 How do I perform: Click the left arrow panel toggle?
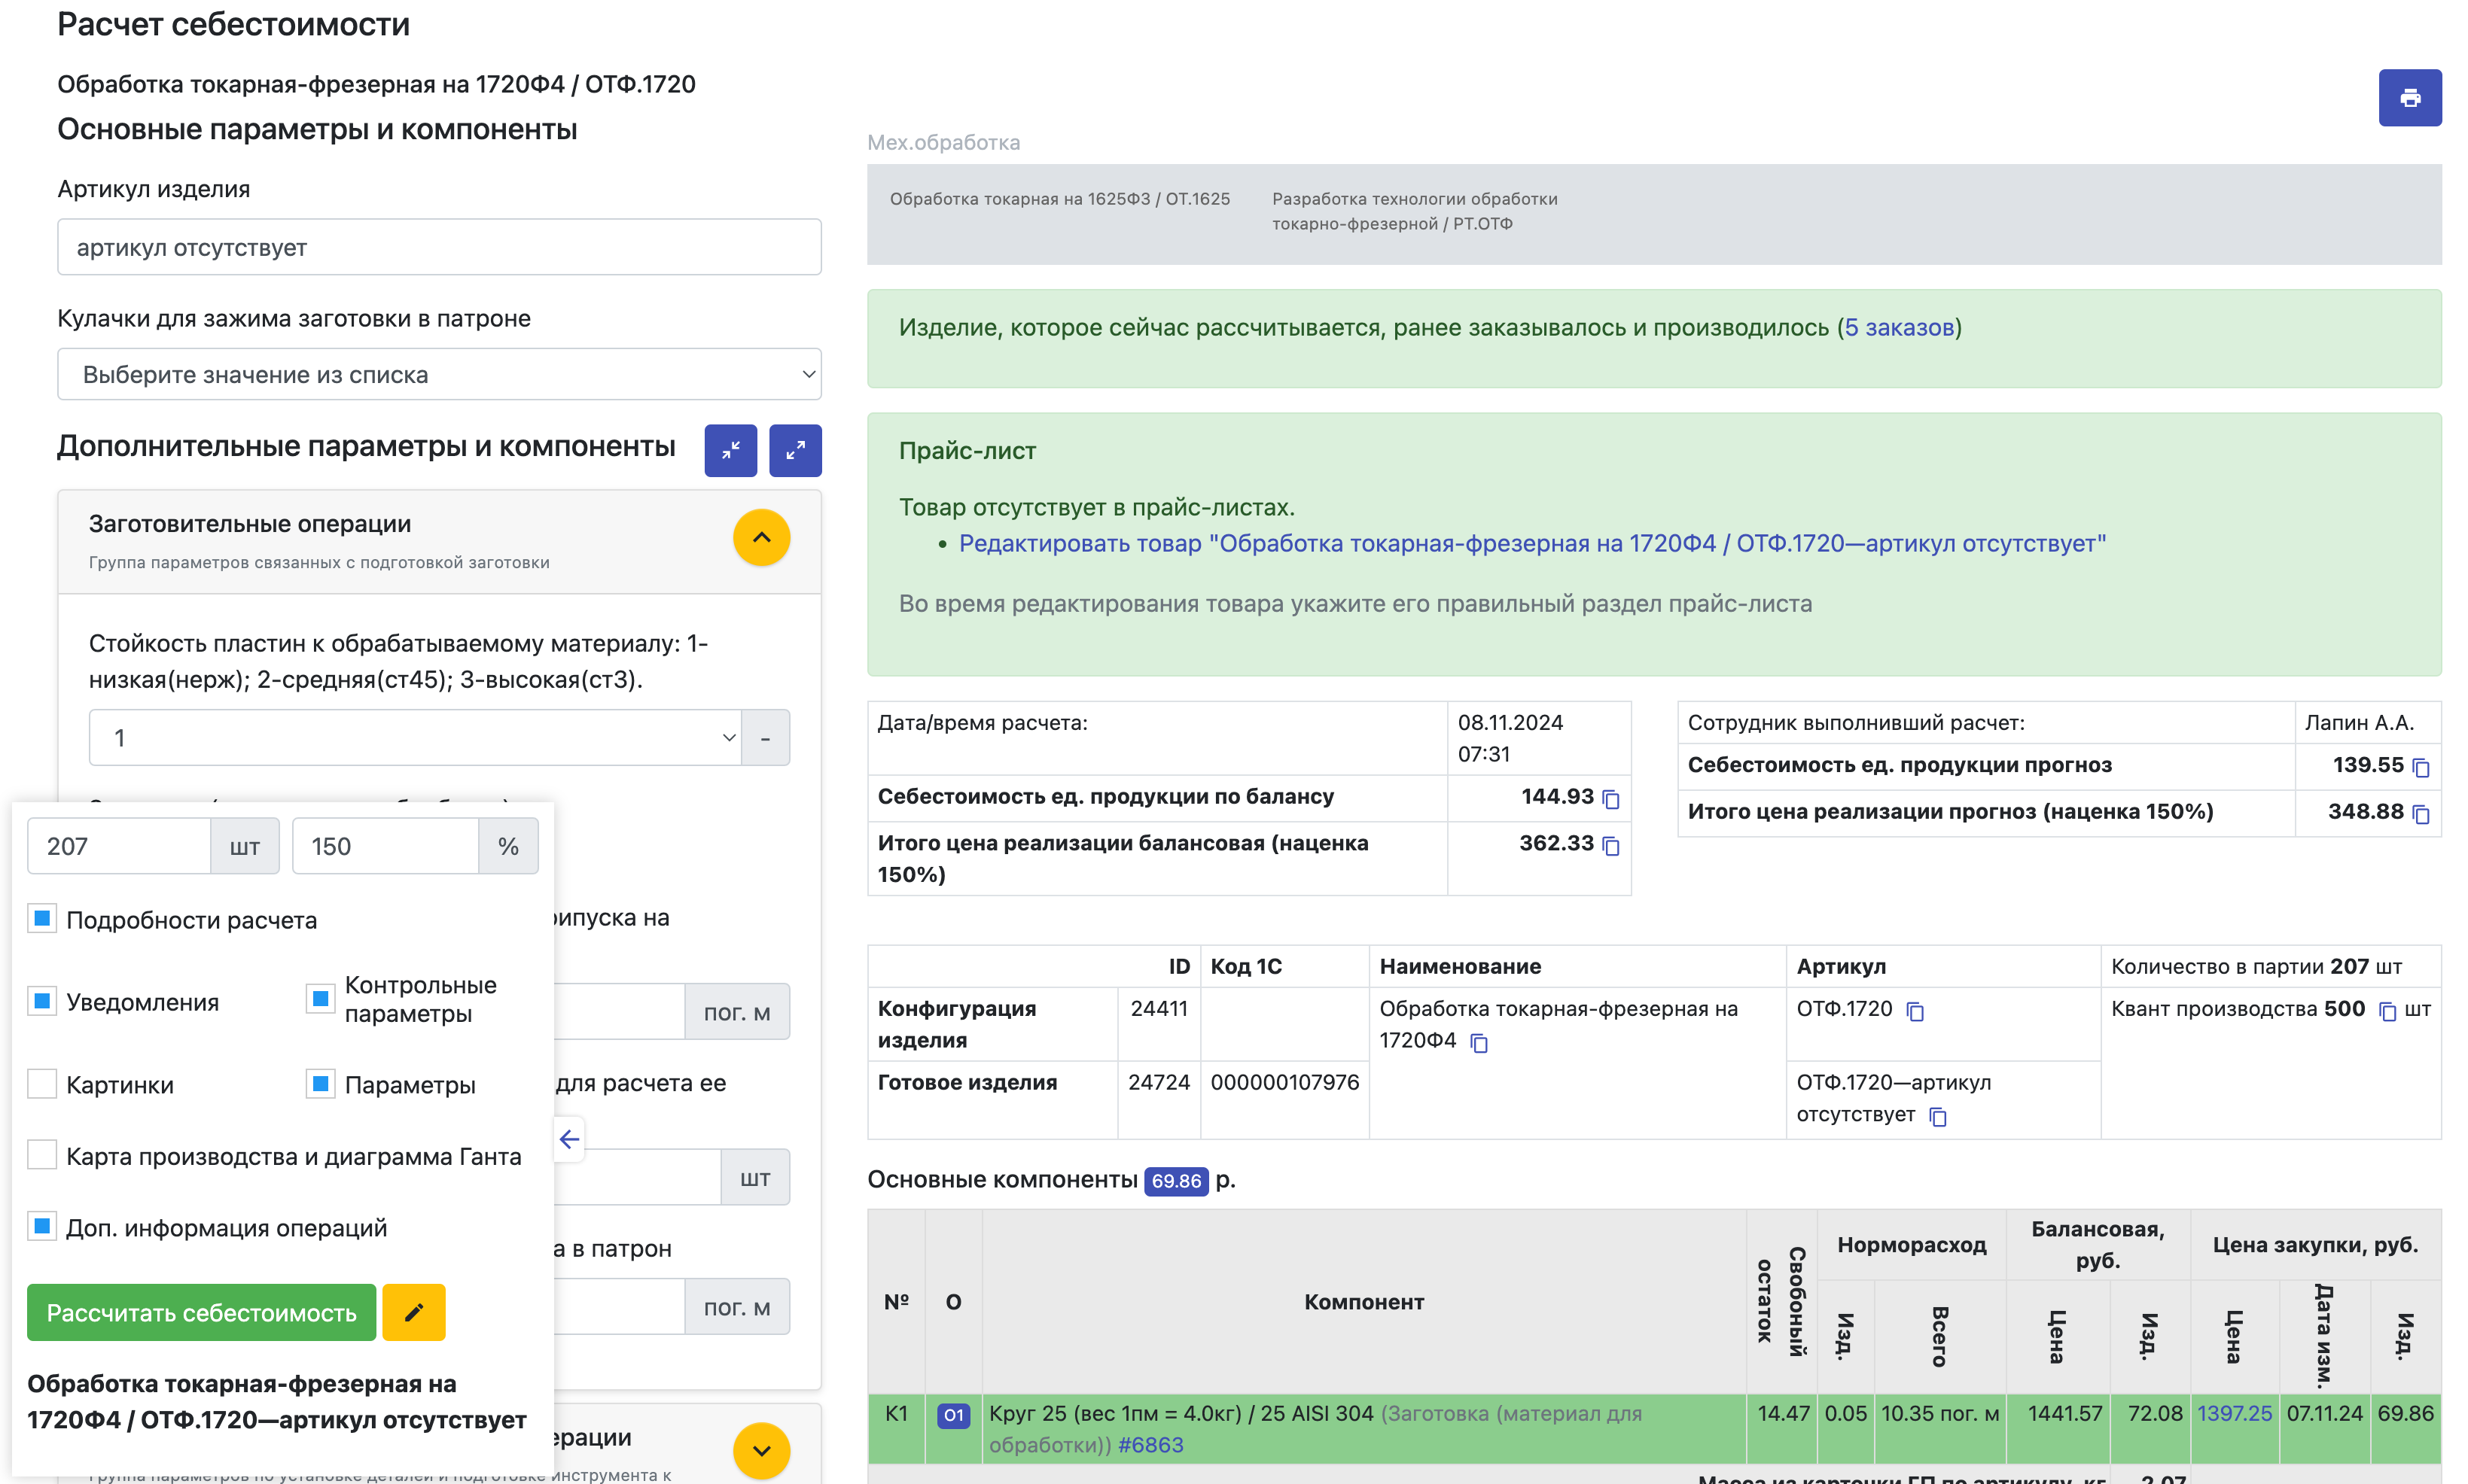pyautogui.click(x=569, y=1139)
